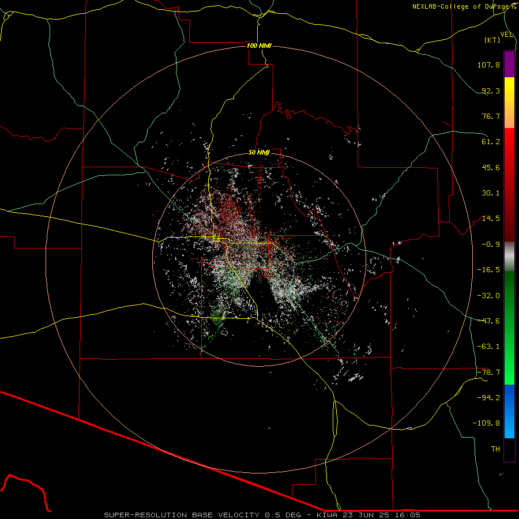The image size is (519, 519).
Task: Click the [KT] units label
Action: 492,40
